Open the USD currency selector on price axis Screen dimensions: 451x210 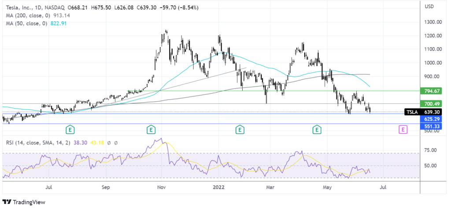coord(429,7)
